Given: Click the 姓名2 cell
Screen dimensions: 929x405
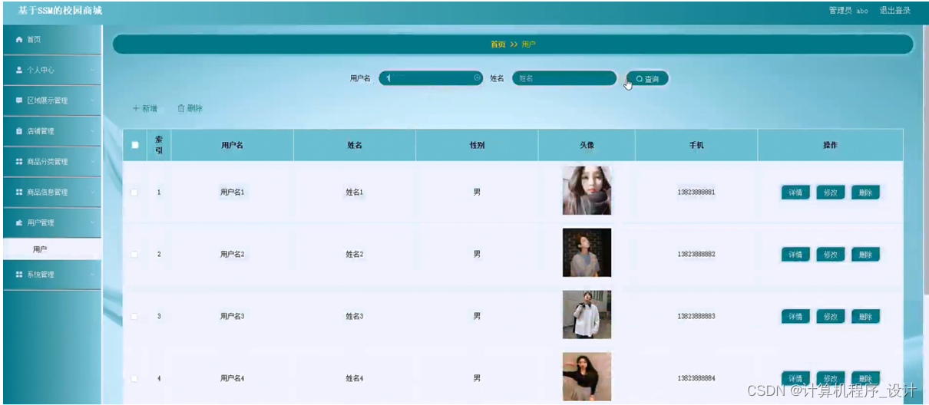Looking at the screenshot, I should pos(354,254).
